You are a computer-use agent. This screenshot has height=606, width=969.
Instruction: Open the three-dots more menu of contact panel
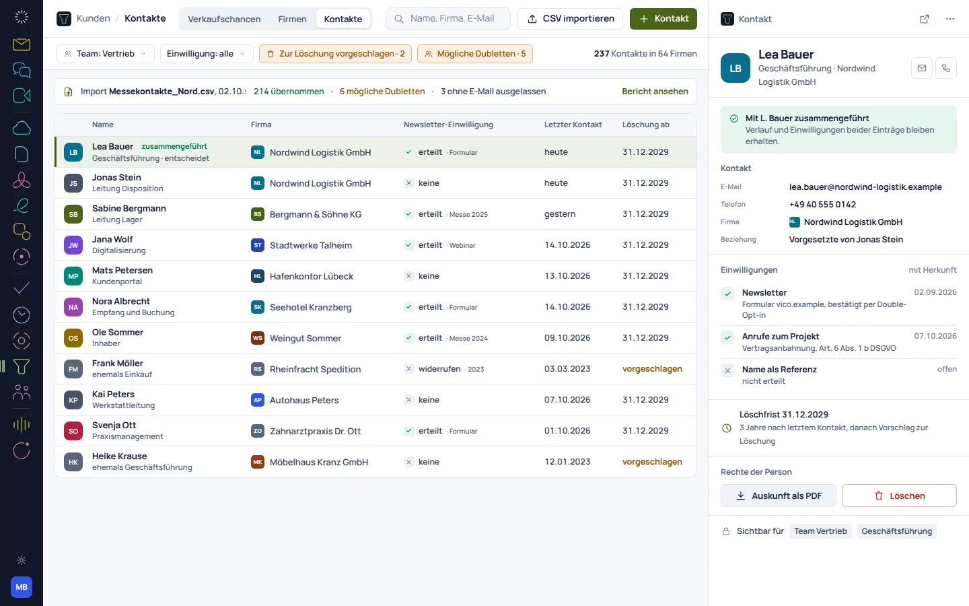[950, 19]
